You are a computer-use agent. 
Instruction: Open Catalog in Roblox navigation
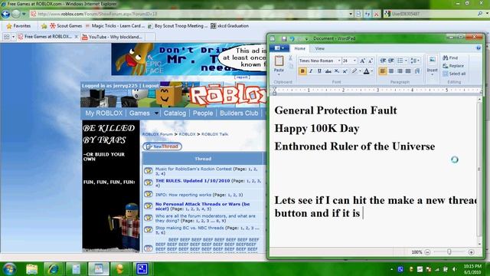175,113
